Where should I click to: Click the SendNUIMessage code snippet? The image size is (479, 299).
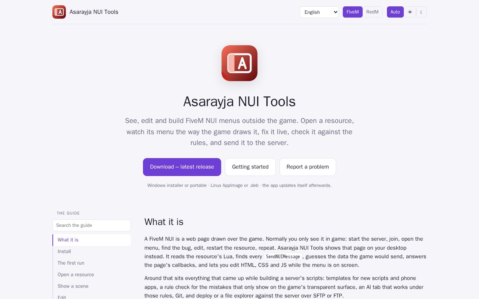pyautogui.click(x=283, y=257)
